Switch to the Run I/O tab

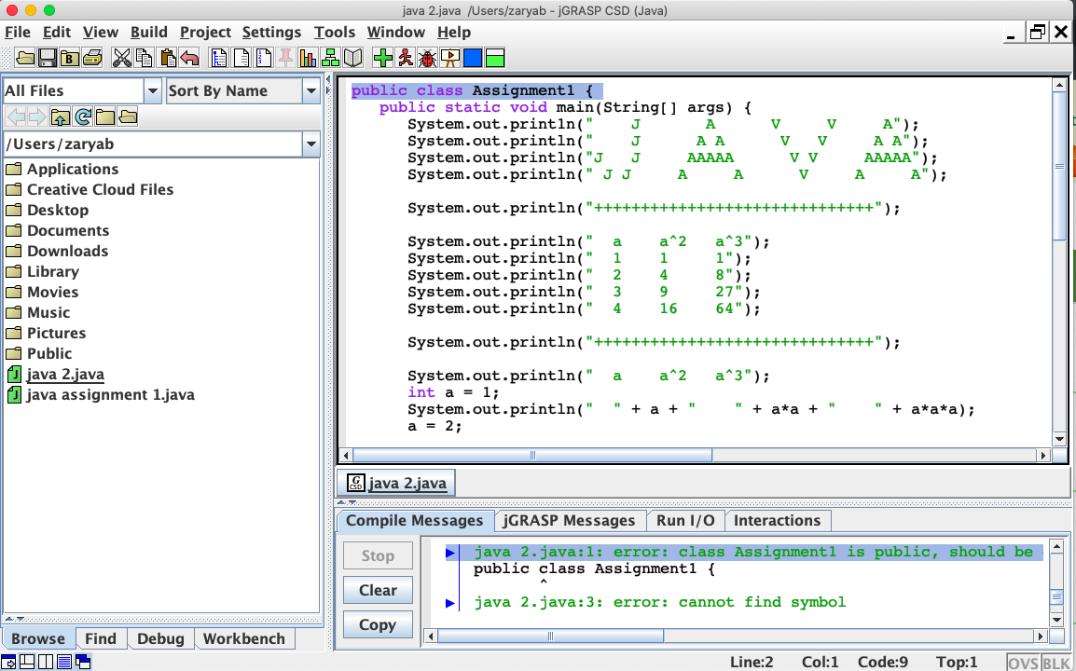pos(686,521)
